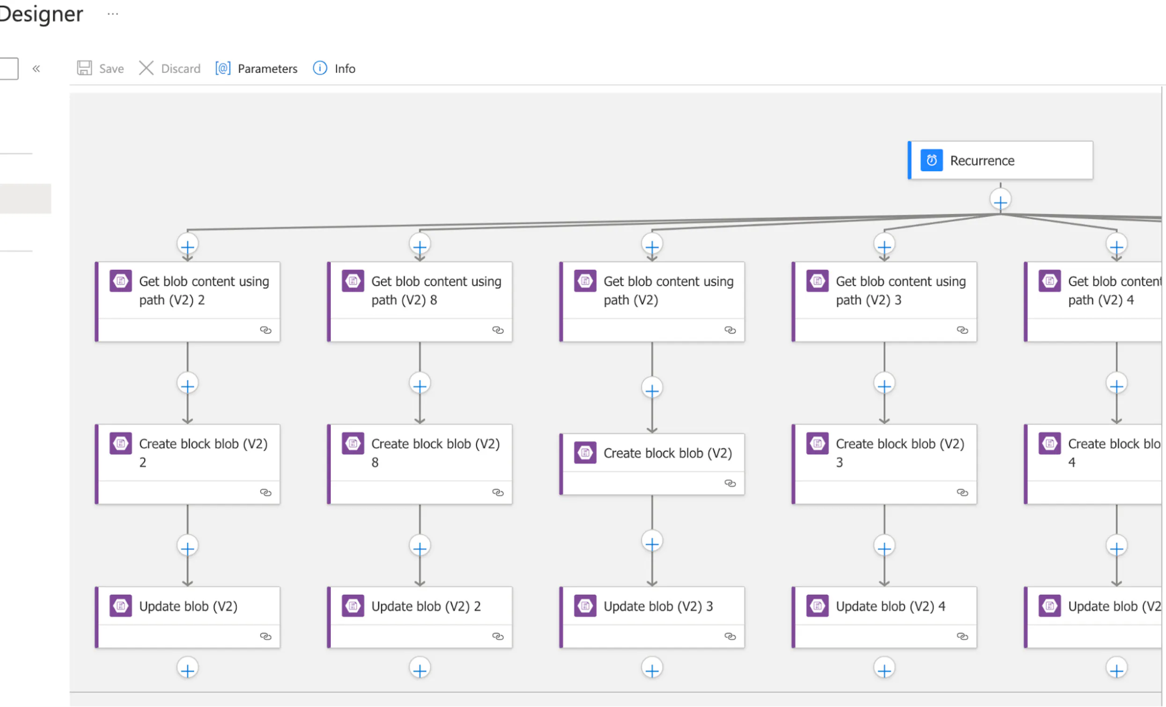Click the blob storage icon on Update blob (V2)
The image size is (1166, 707).
[x=121, y=606]
